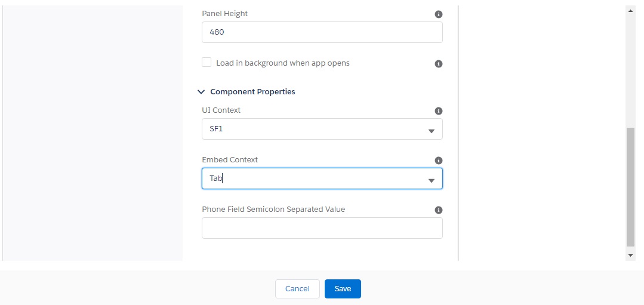Image resolution: width=644 pixels, height=305 pixels.
Task: Click the Cancel button
Action: pos(297,289)
